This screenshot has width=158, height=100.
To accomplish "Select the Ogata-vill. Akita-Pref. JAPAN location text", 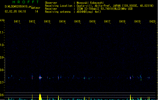I will click(x=98, y=6).
